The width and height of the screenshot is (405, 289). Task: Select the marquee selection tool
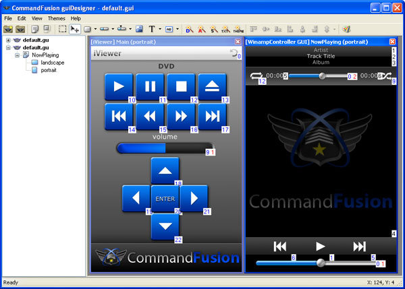[x=62, y=29]
